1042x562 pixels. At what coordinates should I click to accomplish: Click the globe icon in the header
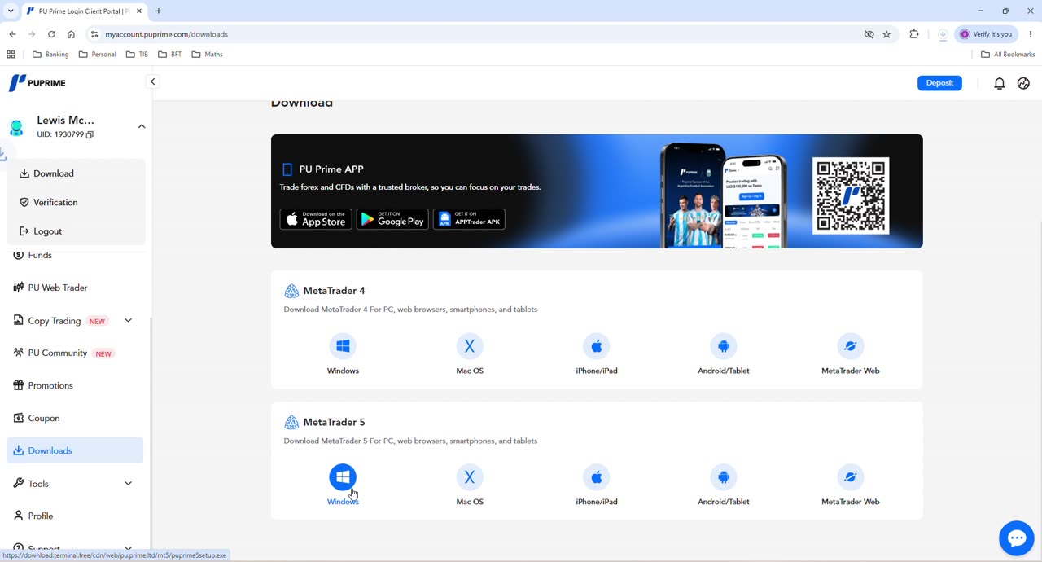click(1023, 83)
